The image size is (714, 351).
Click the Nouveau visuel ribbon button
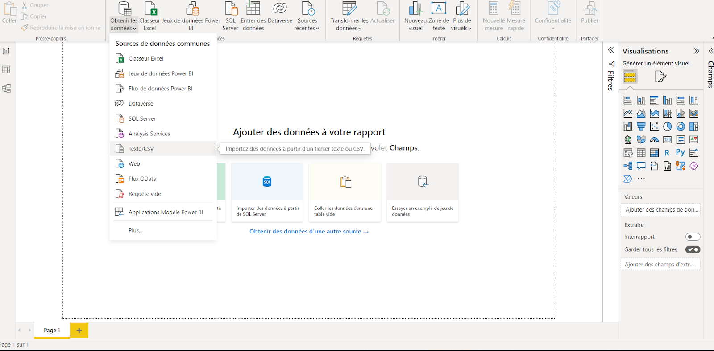click(415, 17)
